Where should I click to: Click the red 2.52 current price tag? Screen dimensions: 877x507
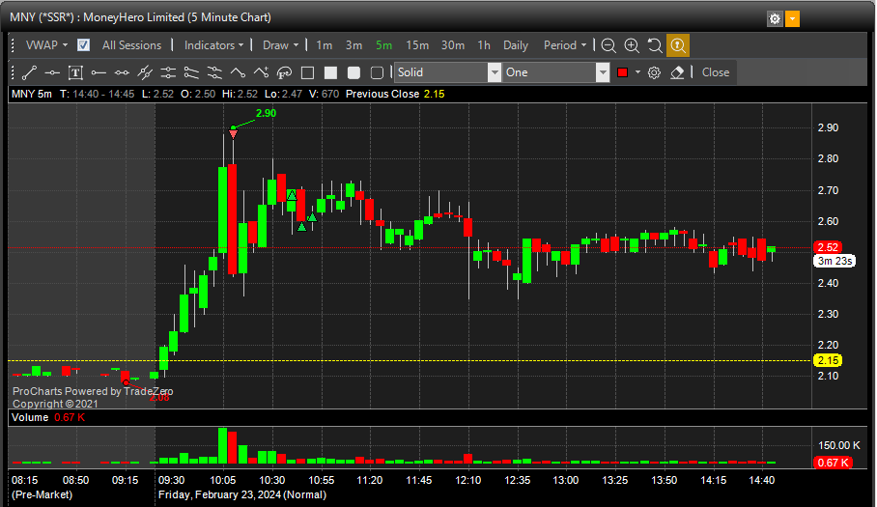tap(828, 247)
